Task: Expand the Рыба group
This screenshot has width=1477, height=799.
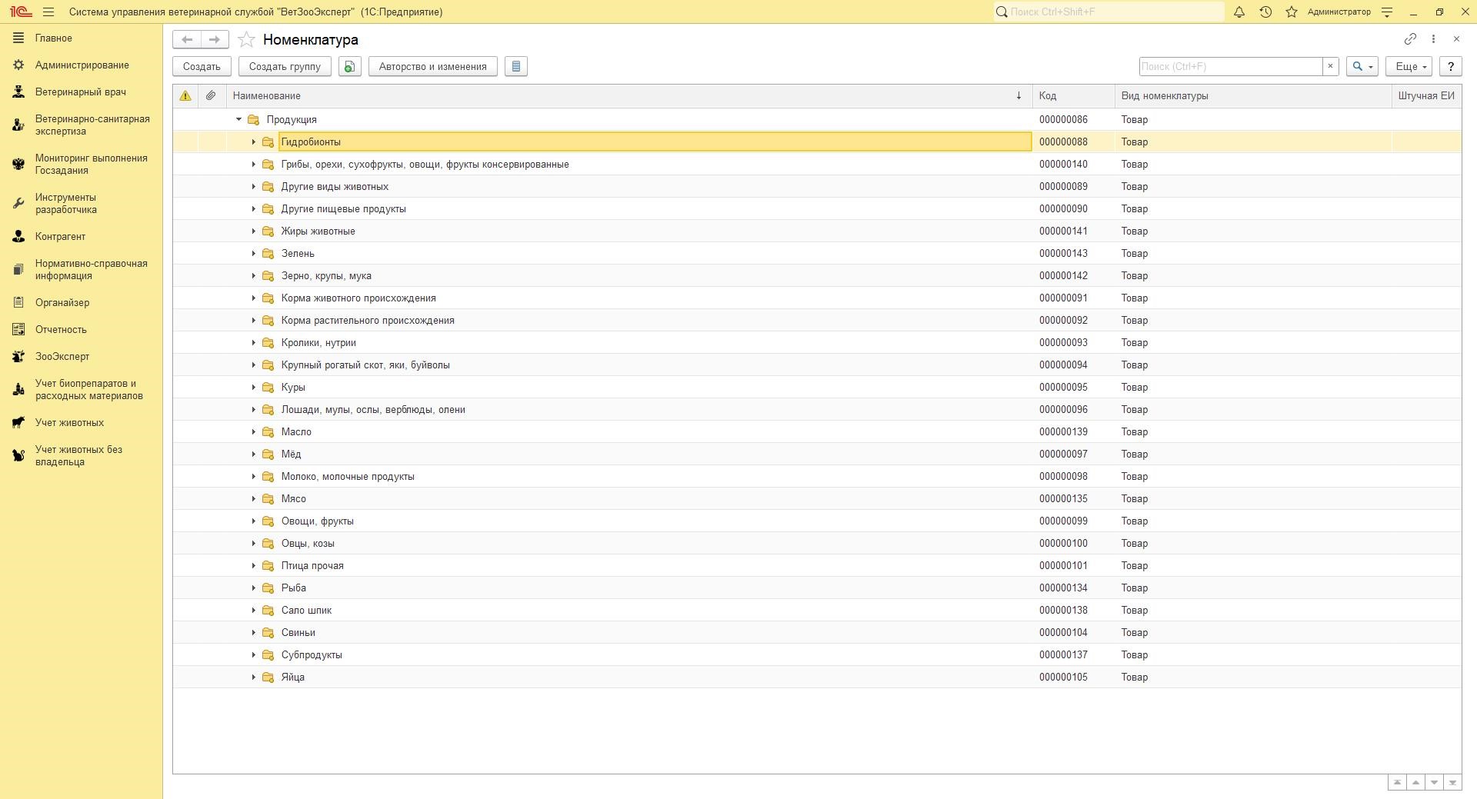Action: click(x=253, y=588)
